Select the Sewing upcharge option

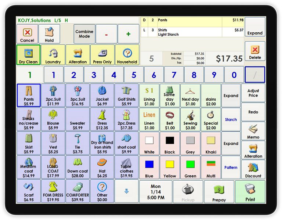tap(190, 119)
